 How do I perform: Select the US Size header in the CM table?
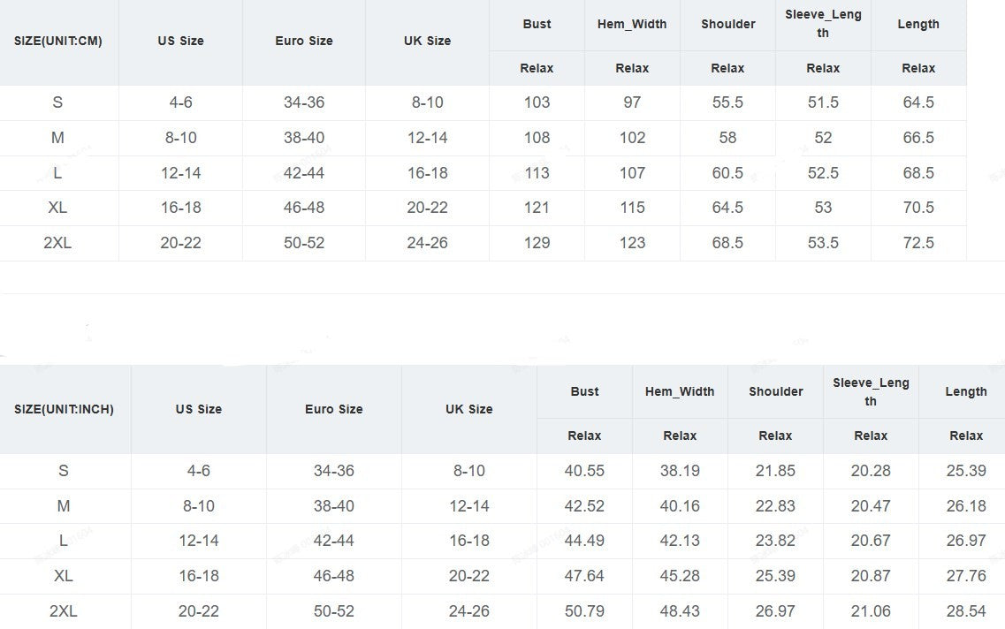[180, 42]
